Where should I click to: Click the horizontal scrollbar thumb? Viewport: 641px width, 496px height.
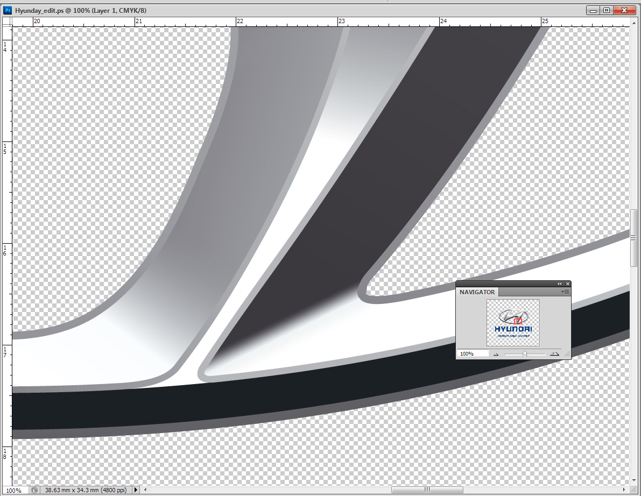427,490
